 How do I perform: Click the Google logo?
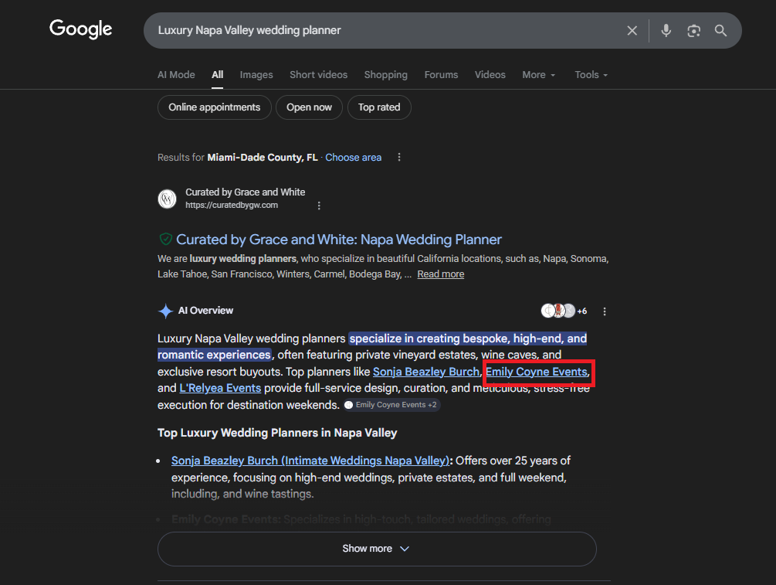tap(80, 29)
